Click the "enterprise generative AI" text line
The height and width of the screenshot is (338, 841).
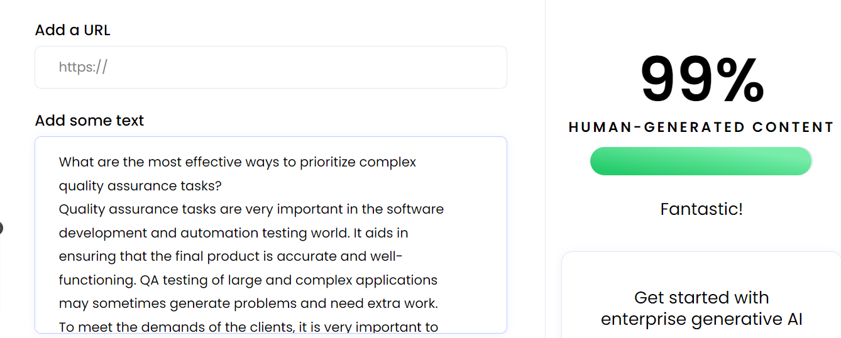click(x=701, y=319)
